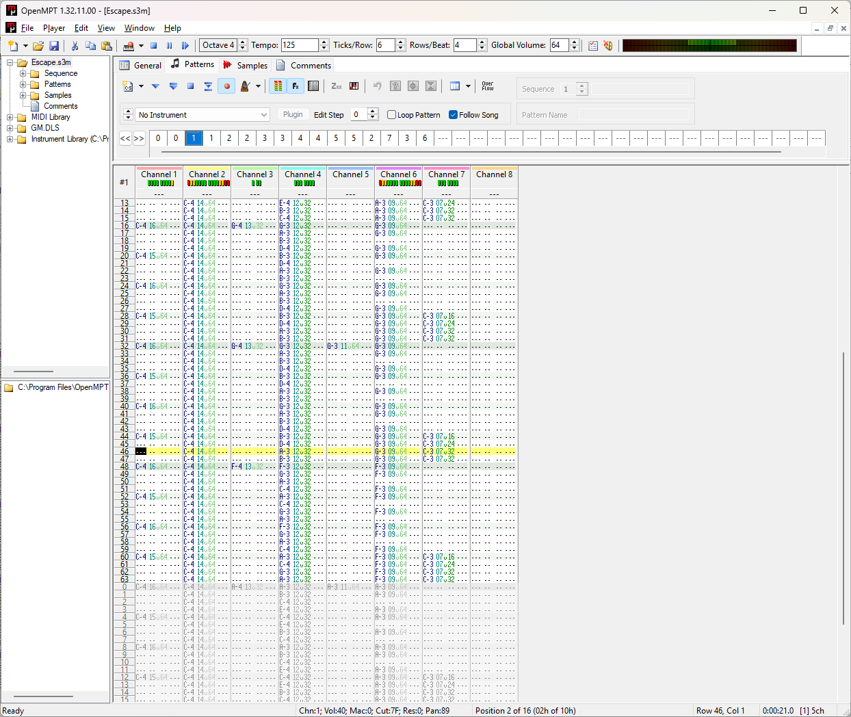Open the new pattern dropdown arrow
The image size is (851, 717).
click(141, 86)
